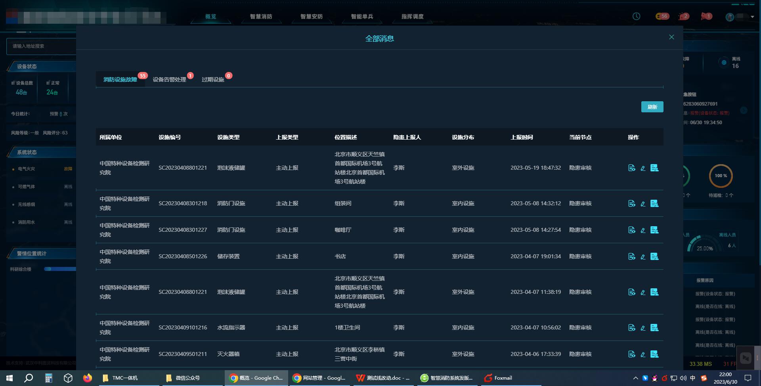Click facility number SC20230408501226
761x386 pixels.
tap(183, 257)
